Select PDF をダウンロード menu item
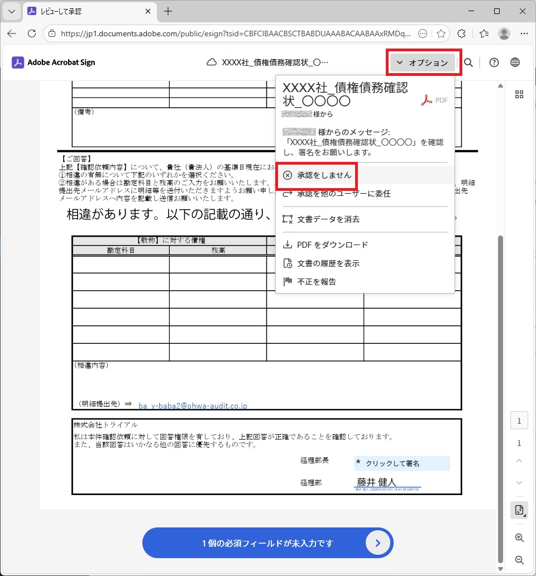 point(332,244)
